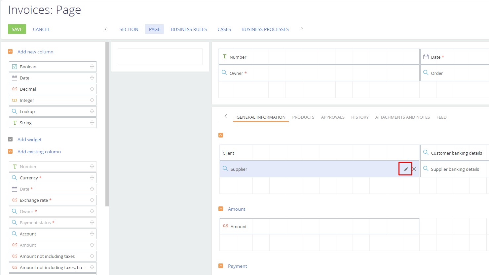
Task: Select the Date field on the page header
Action: coord(455,57)
